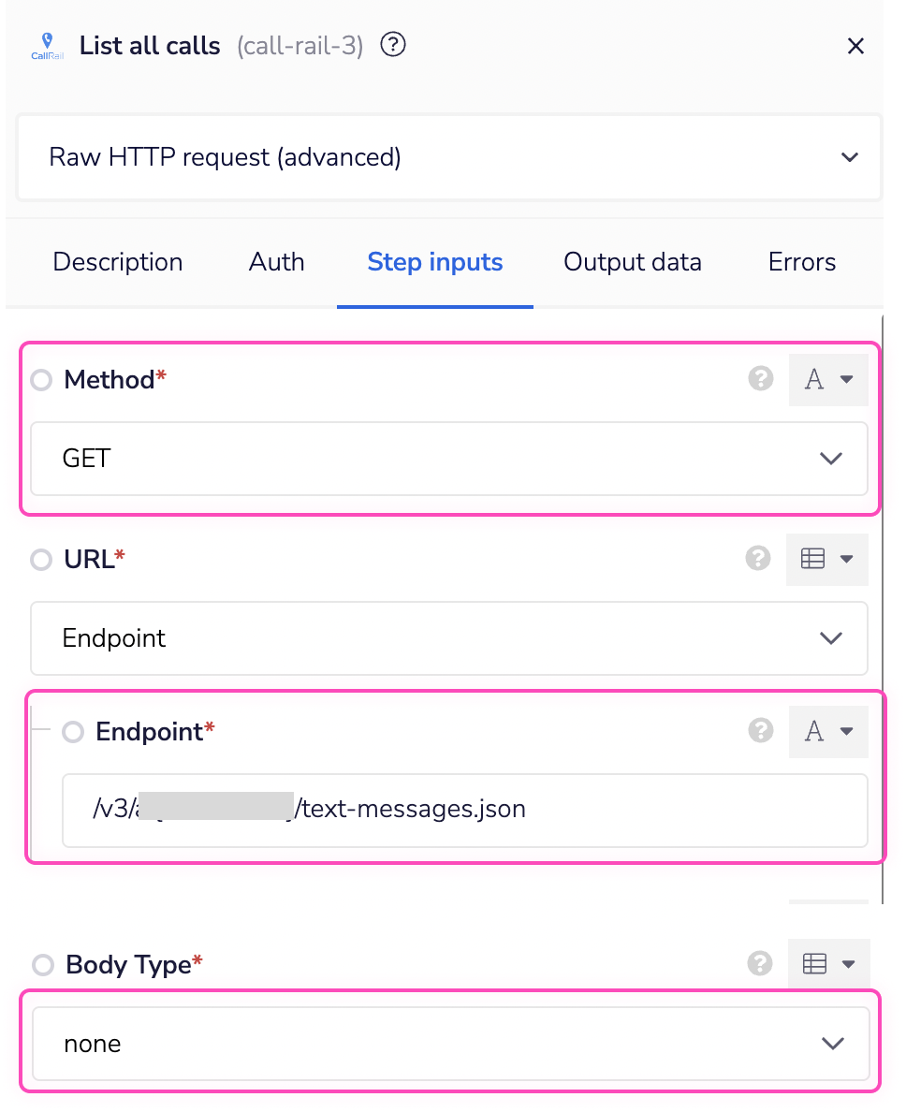Click the help icon beside Body Type

(x=760, y=964)
